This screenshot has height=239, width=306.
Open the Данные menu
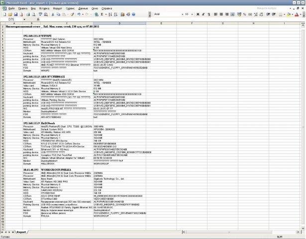coord(83,8)
